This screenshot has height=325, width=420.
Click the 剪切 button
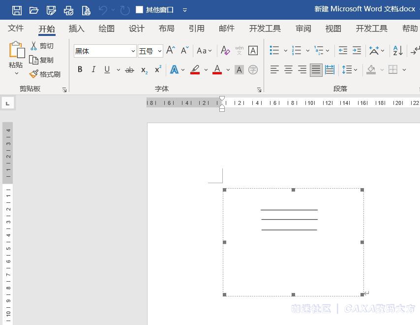coord(42,46)
